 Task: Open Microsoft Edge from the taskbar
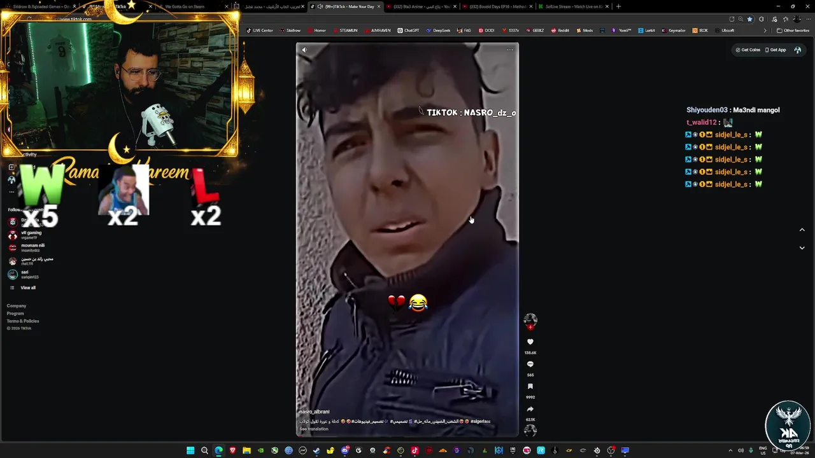click(218, 450)
